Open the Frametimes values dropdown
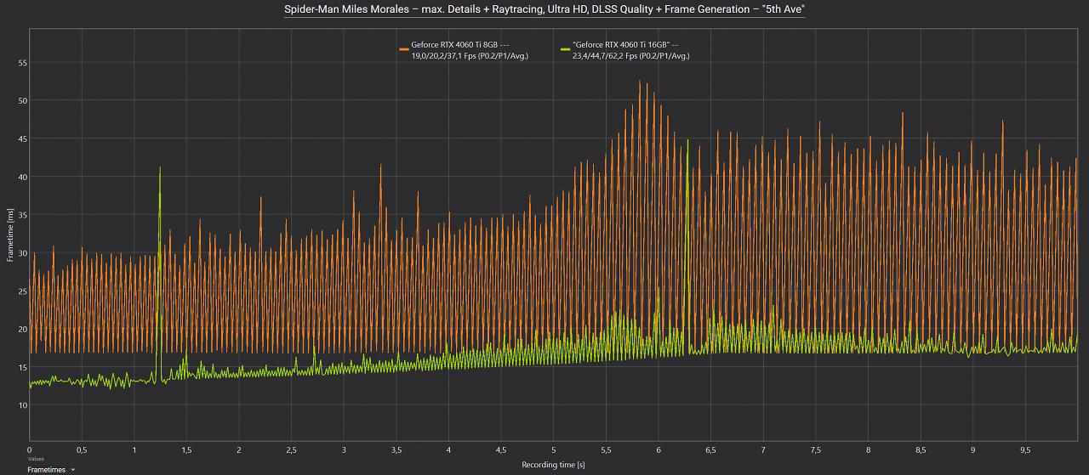 point(50,469)
